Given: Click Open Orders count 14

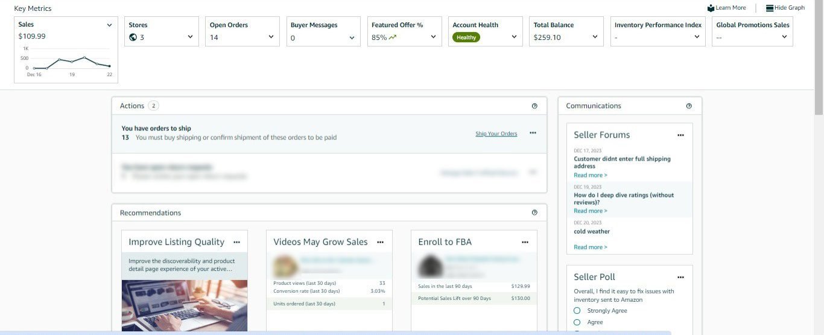Looking at the screenshot, I should (214, 37).
